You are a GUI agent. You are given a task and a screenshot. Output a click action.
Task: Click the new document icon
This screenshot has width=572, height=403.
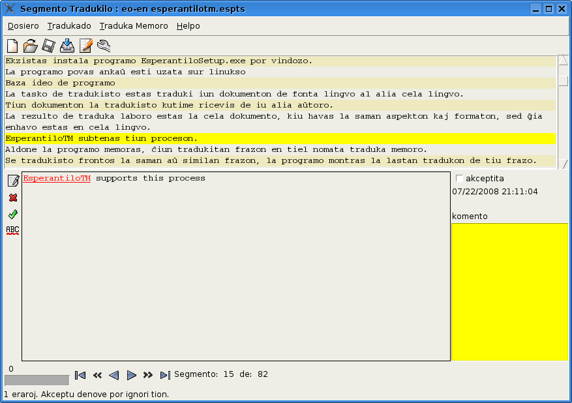click(x=12, y=46)
